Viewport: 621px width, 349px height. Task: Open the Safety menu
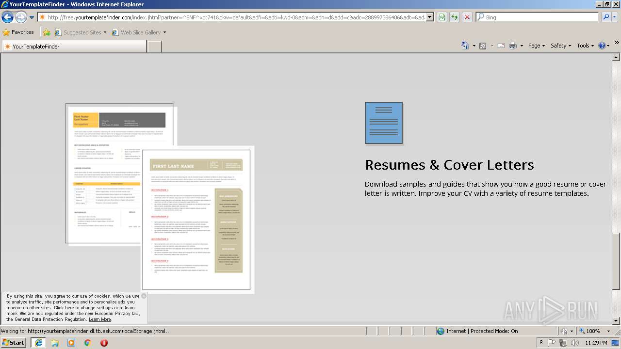561,46
